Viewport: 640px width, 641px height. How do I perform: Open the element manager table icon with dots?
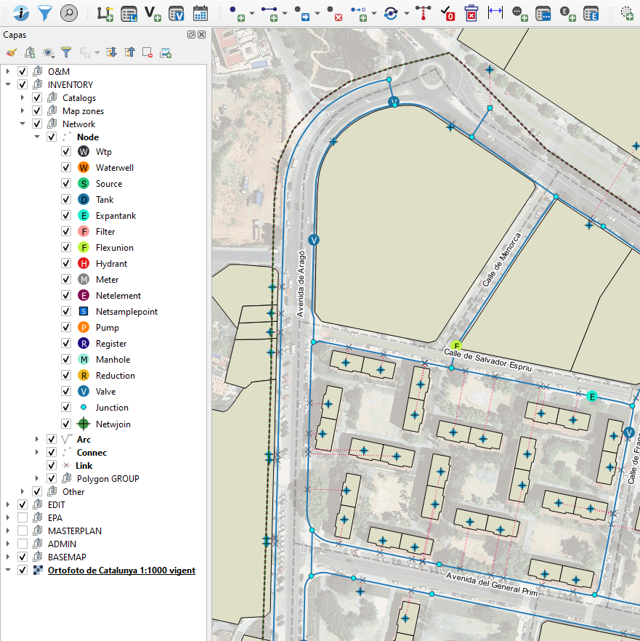point(543,13)
